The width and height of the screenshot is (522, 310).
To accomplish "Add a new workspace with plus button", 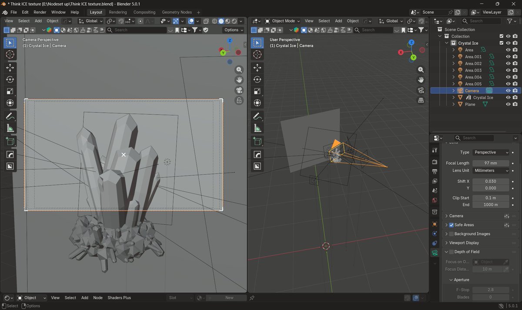I will tap(199, 12).
